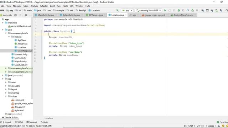Expand the anim resource folder
This screenshot has height=128, width=228.
pyautogui.click(x=6, y=82)
